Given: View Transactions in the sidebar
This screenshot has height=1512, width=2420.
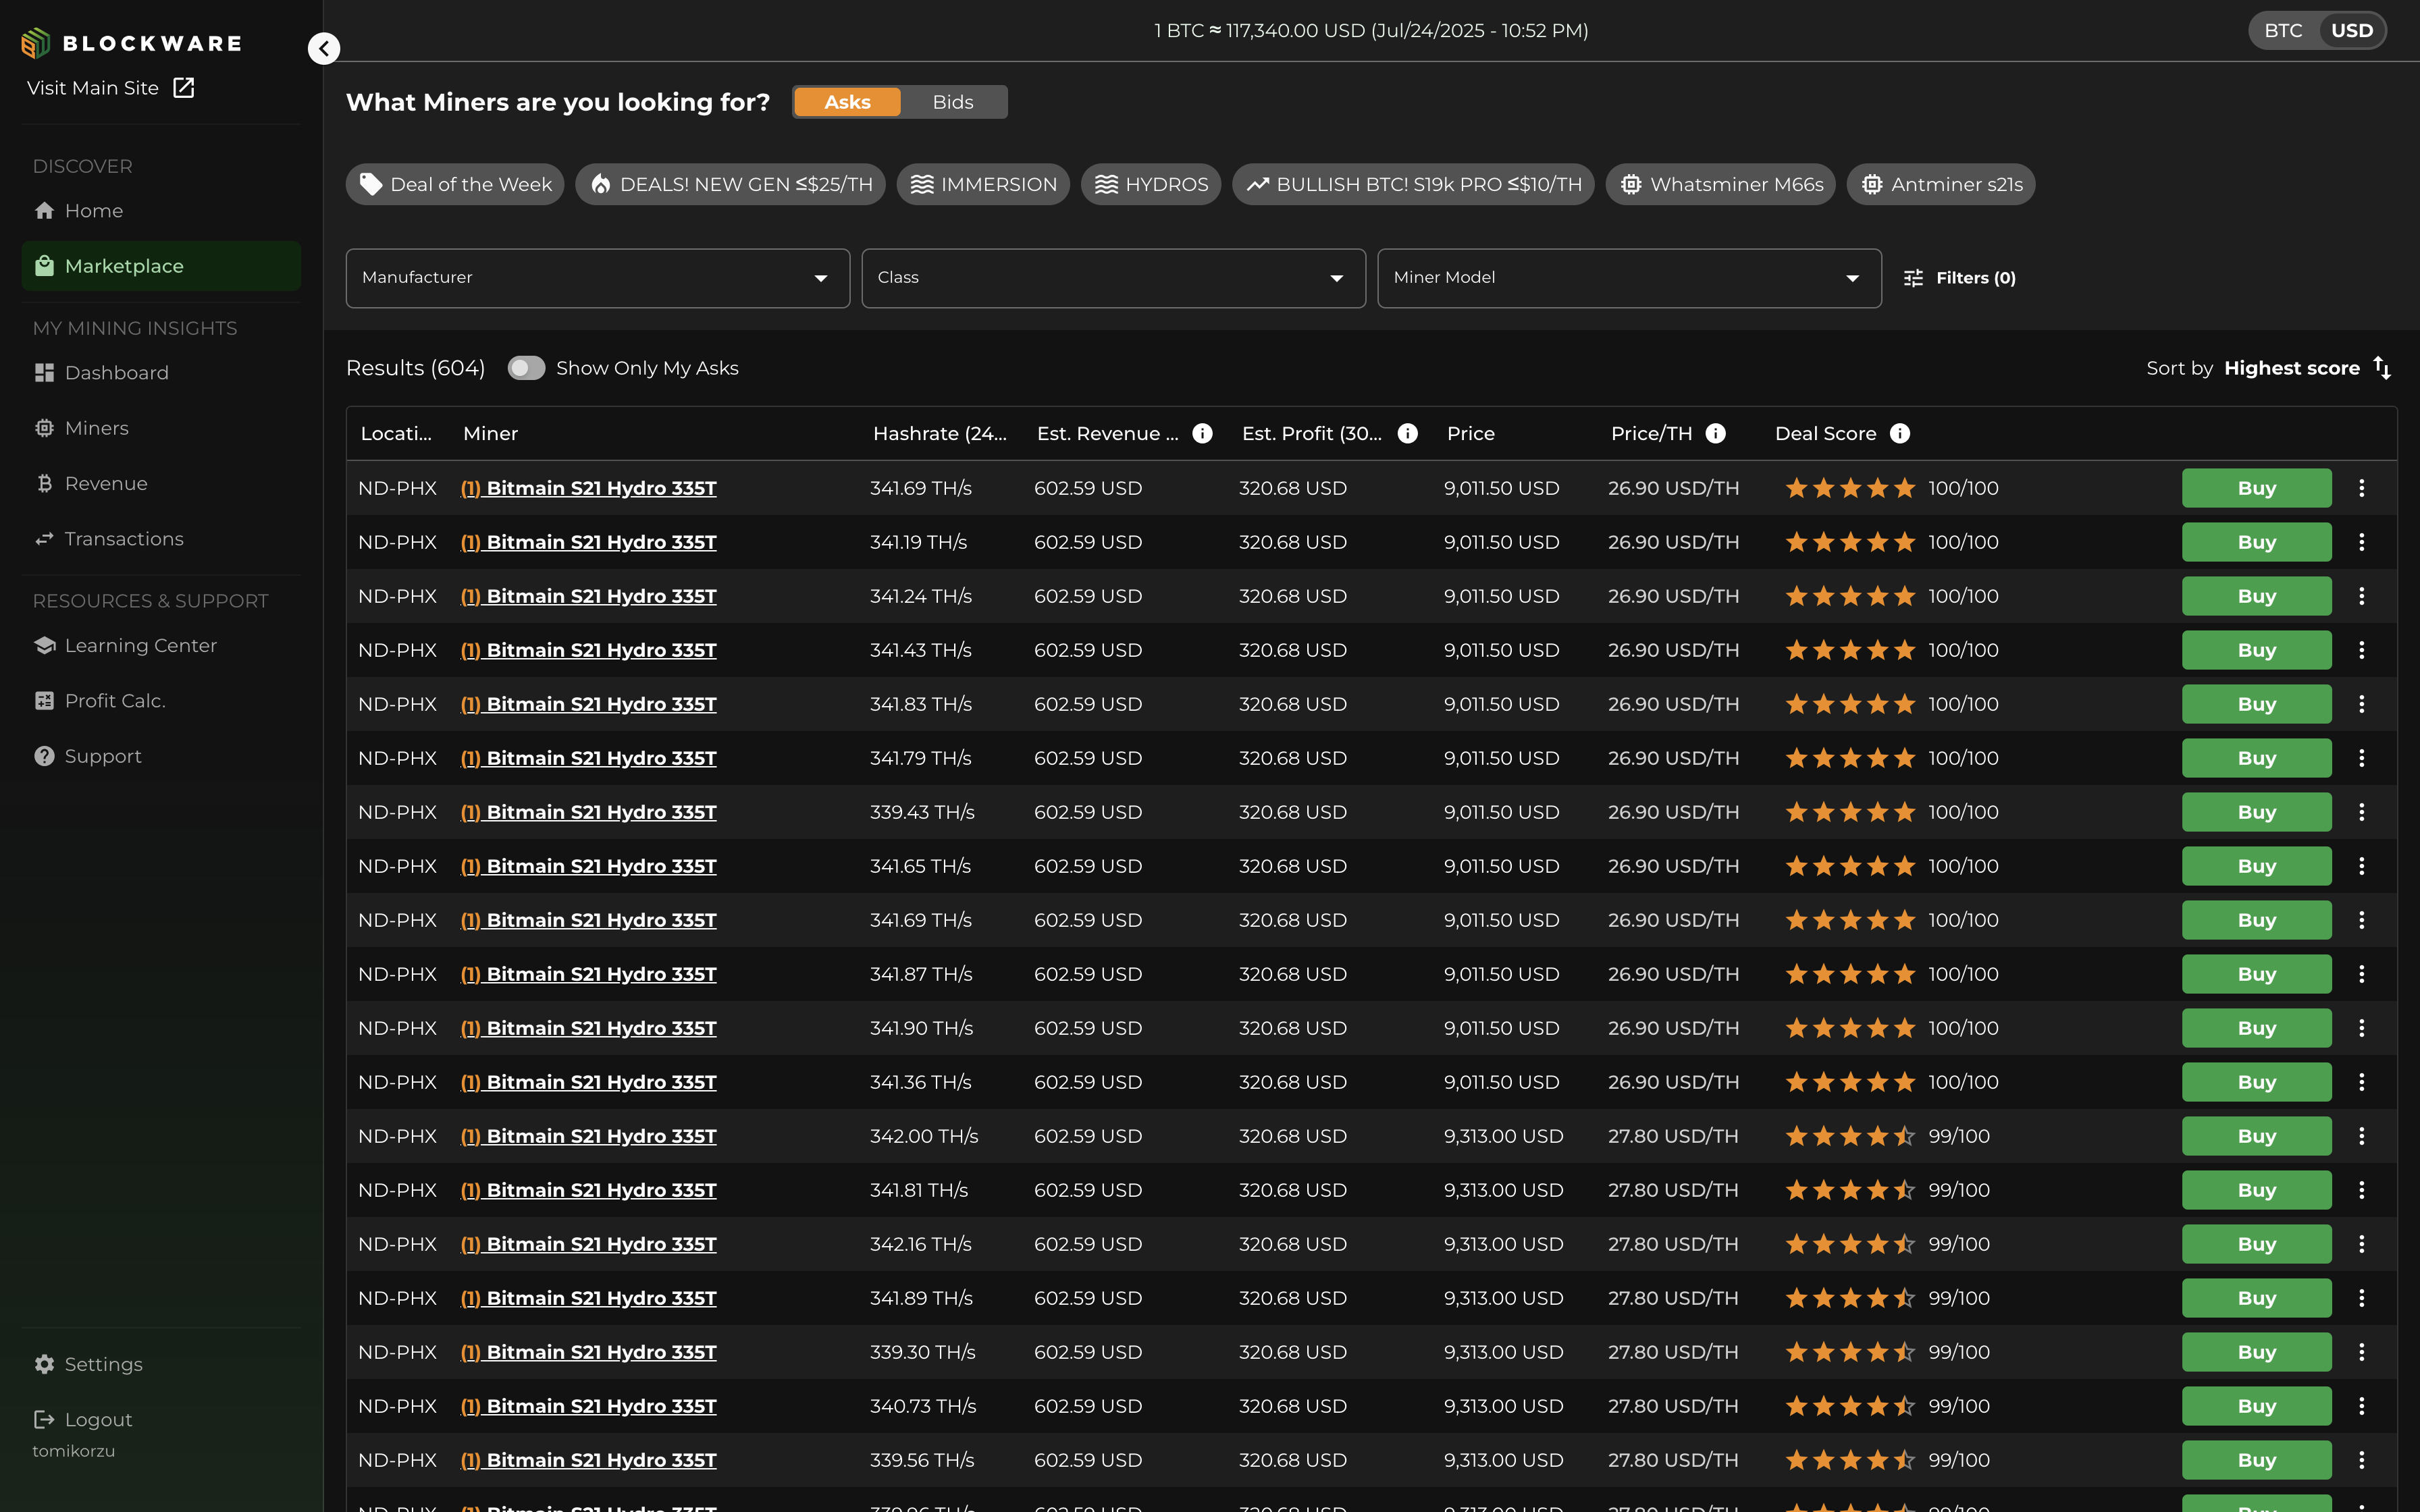Looking at the screenshot, I should click(x=161, y=539).
